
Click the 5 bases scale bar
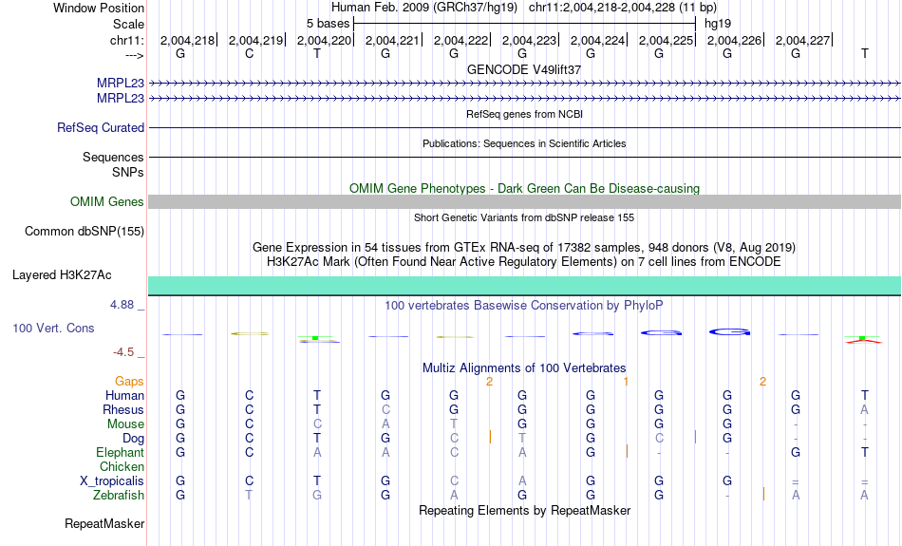pyautogui.click(x=525, y=24)
